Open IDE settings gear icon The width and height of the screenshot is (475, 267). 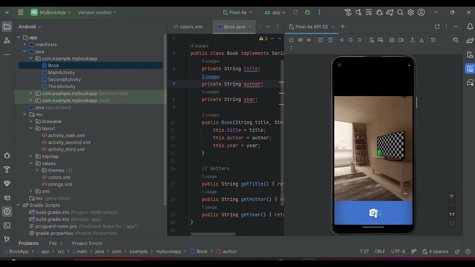(411, 12)
